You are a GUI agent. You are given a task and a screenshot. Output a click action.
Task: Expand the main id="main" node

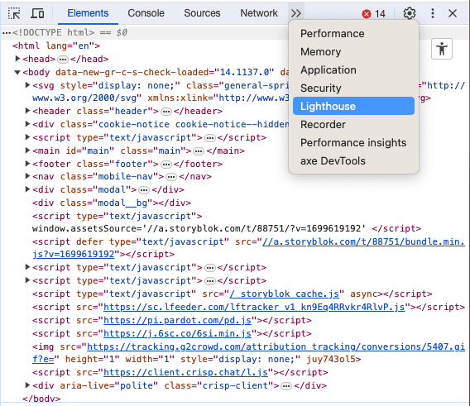[27, 150]
